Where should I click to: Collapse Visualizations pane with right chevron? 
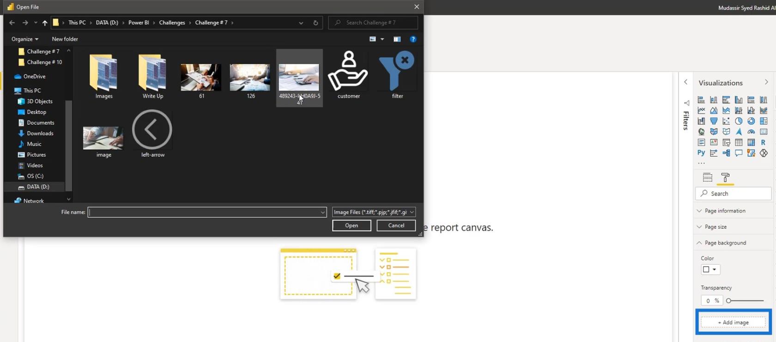coord(766,82)
